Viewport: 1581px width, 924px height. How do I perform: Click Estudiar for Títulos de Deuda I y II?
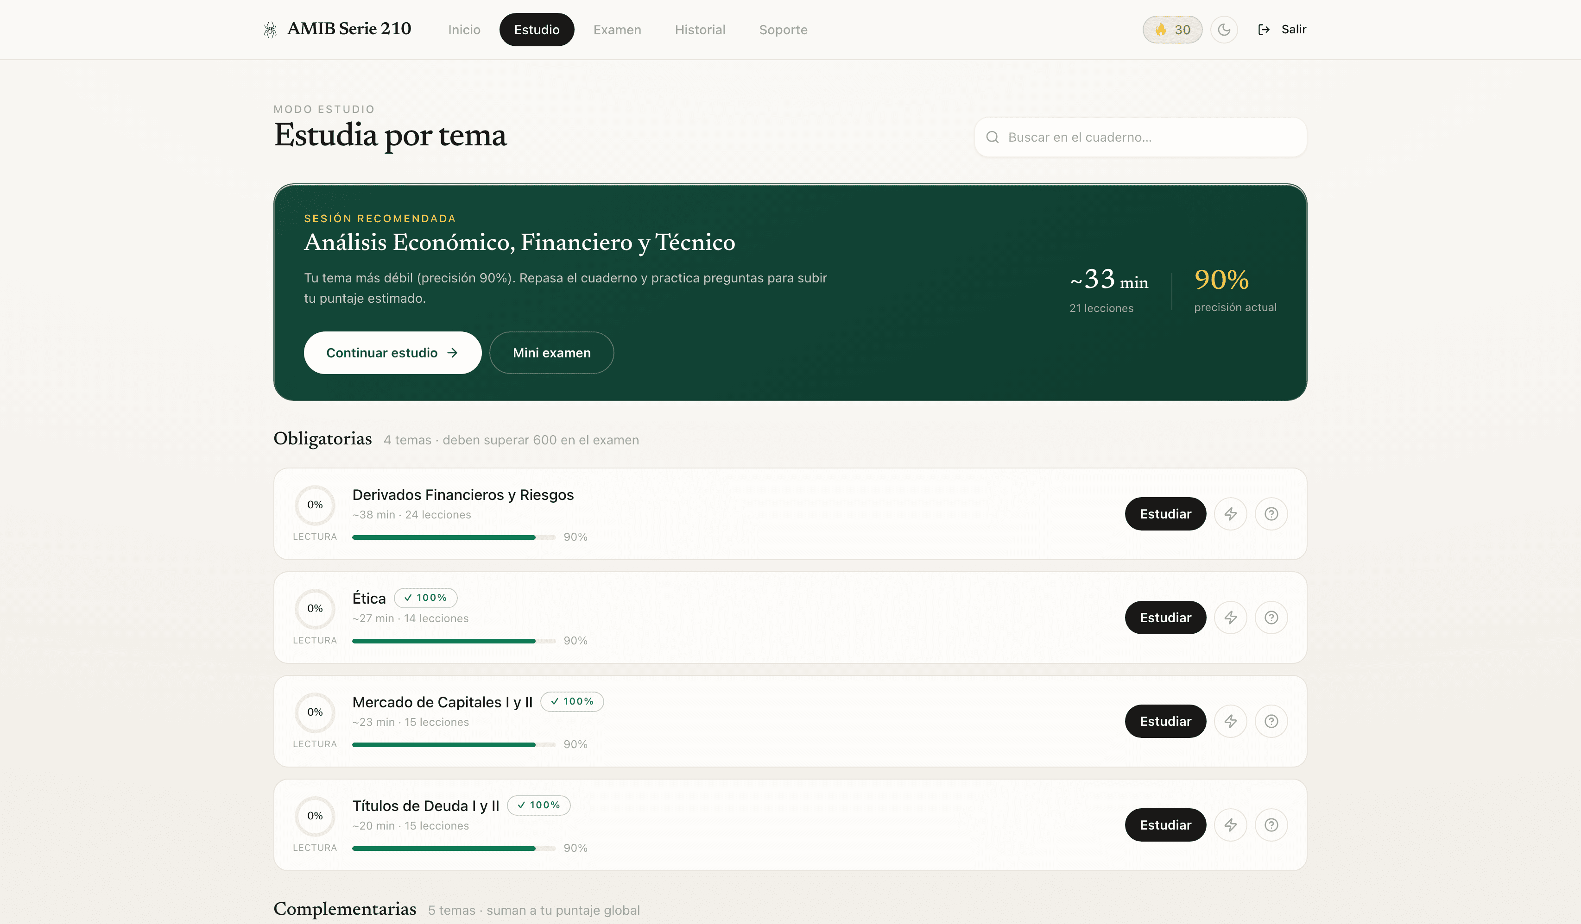pos(1165,825)
